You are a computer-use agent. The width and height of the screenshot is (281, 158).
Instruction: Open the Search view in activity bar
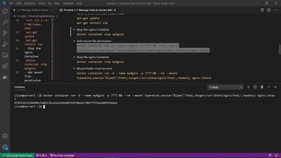coord(5,22)
